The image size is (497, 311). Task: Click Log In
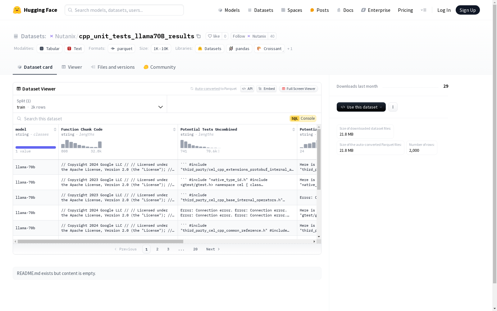click(x=444, y=10)
